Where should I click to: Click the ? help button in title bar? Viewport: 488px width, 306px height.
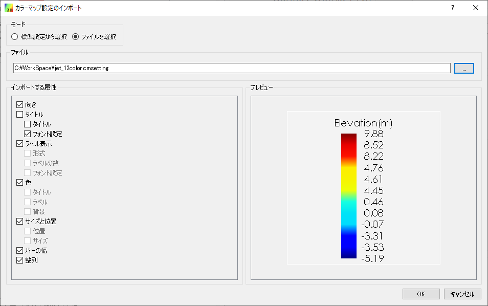(x=453, y=8)
